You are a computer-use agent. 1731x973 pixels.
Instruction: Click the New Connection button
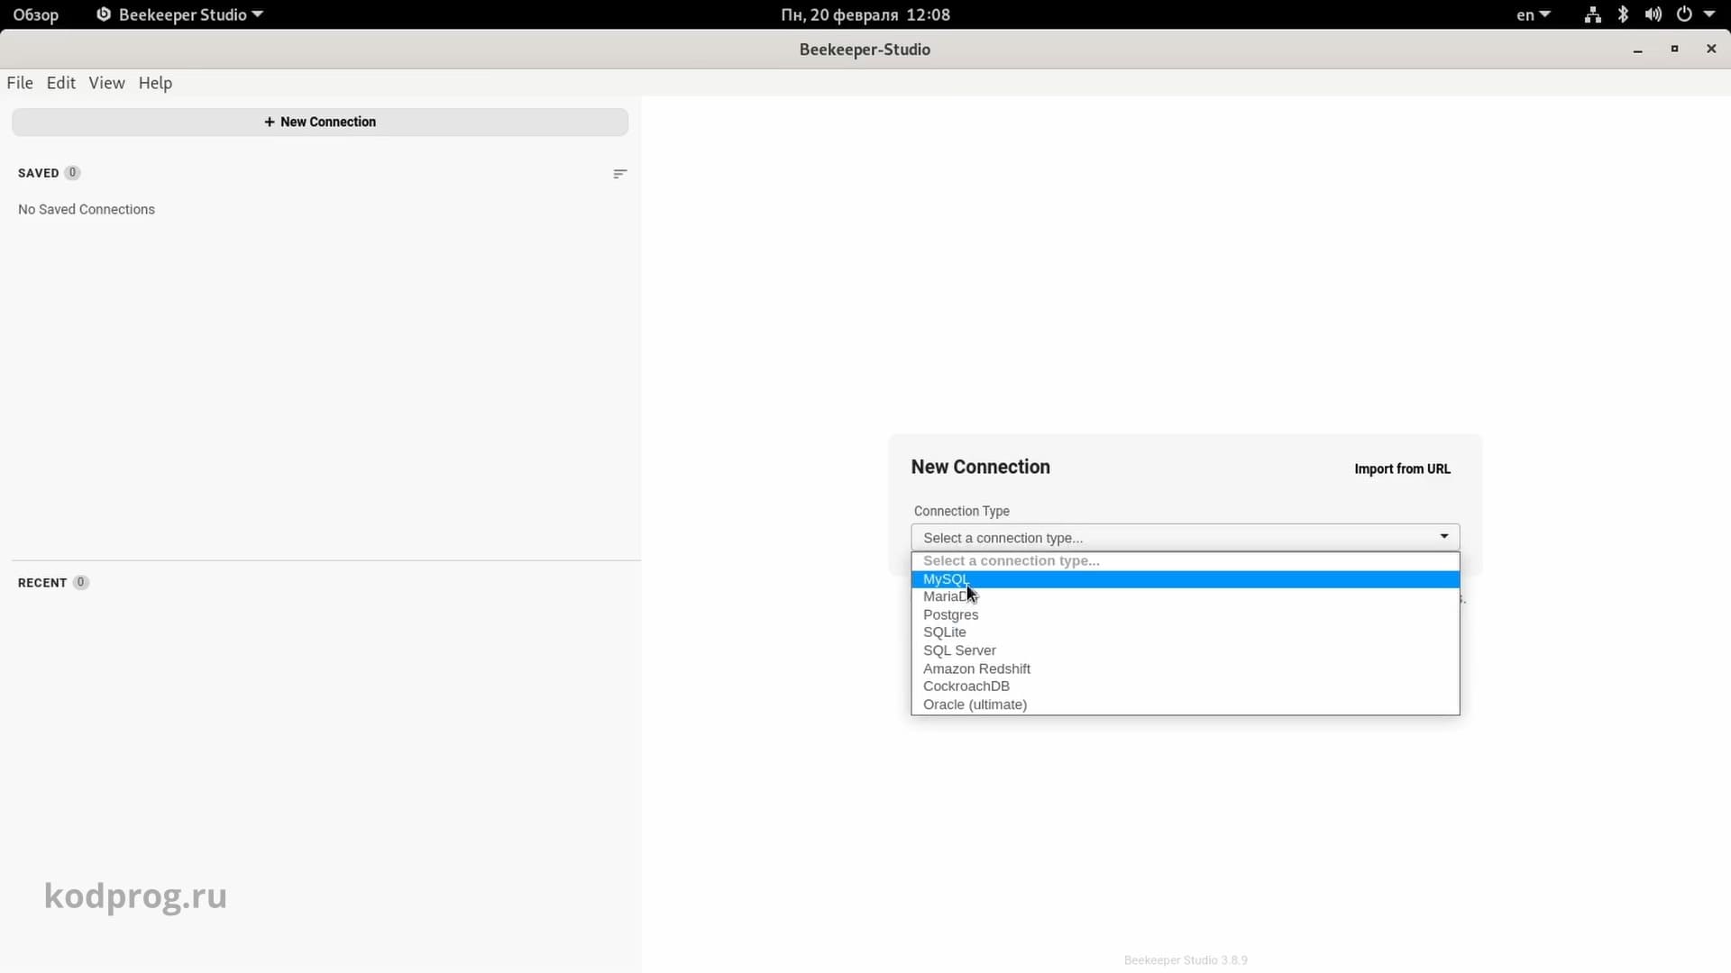(320, 122)
